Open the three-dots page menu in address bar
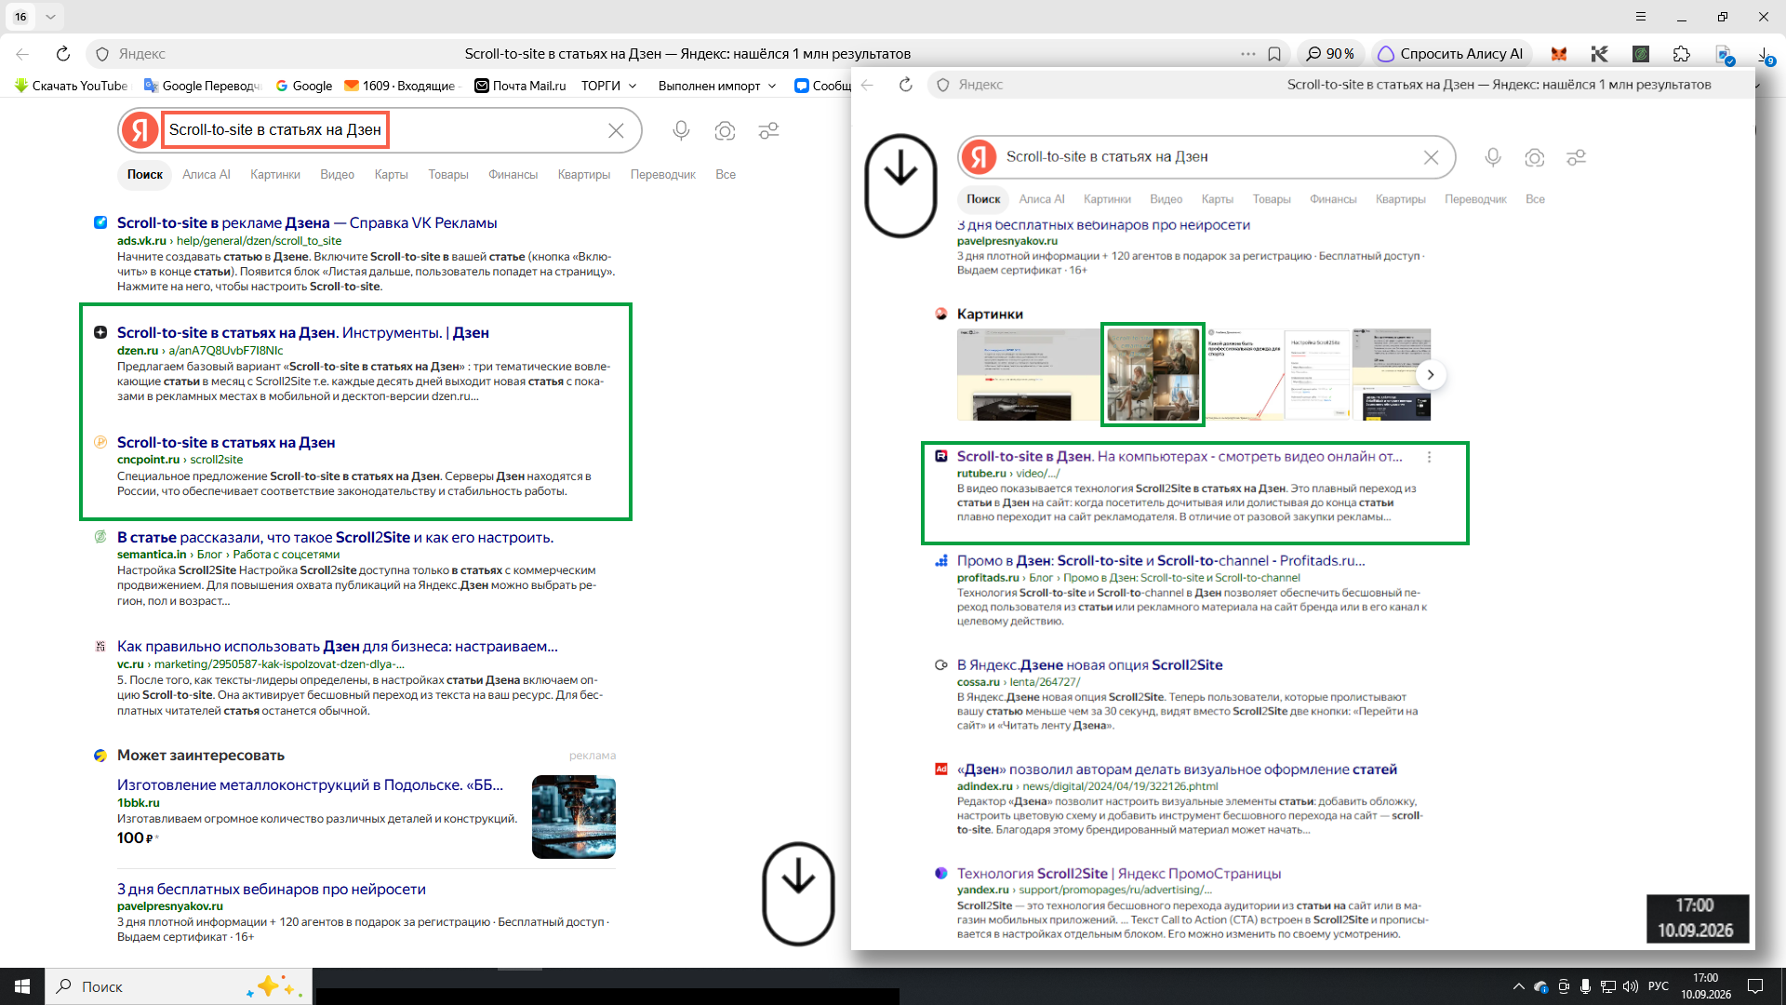Image resolution: width=1786 pixels, height=1005 pixels. click(x=1248, y=54)
